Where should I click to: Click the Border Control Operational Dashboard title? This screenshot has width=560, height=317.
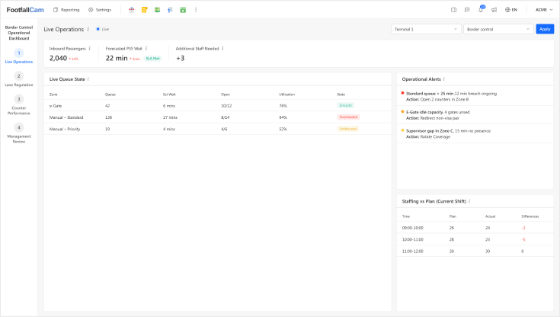point(19,33)
